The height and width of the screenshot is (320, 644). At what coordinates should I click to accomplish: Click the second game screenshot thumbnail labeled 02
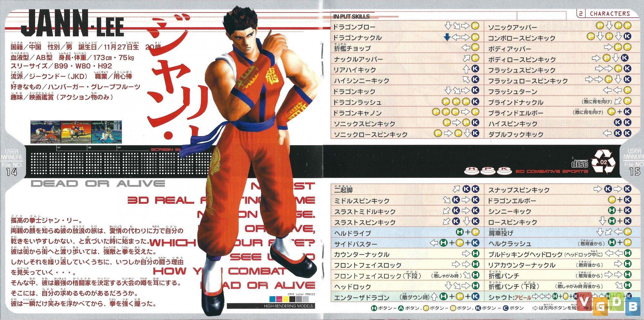(76, 132)
